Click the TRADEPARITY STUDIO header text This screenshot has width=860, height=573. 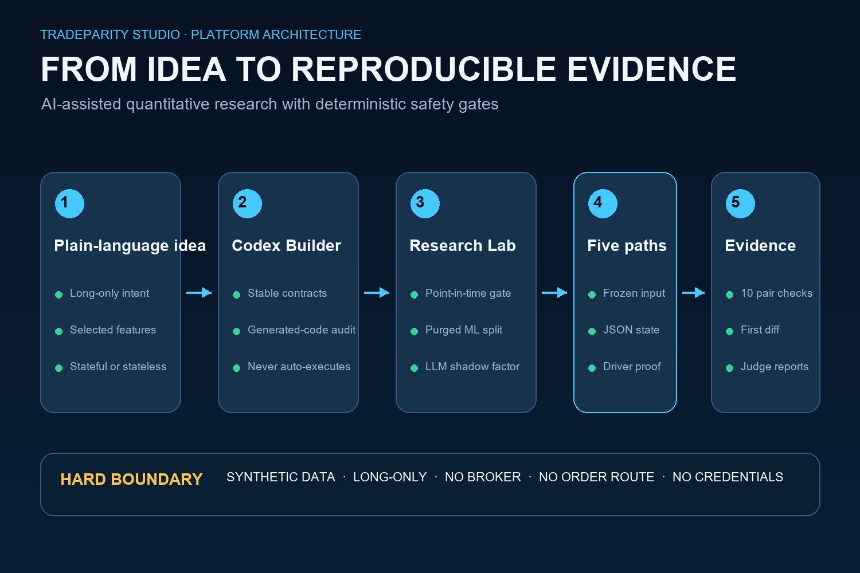point(110,34)
